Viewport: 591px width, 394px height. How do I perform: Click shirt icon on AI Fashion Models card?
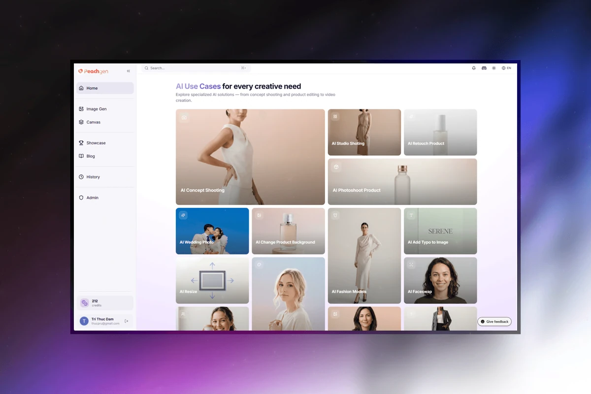pyautogui.click(x=335, y=215)
